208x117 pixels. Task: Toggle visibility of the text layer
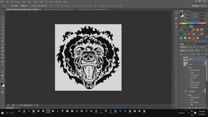pos(181,91)
